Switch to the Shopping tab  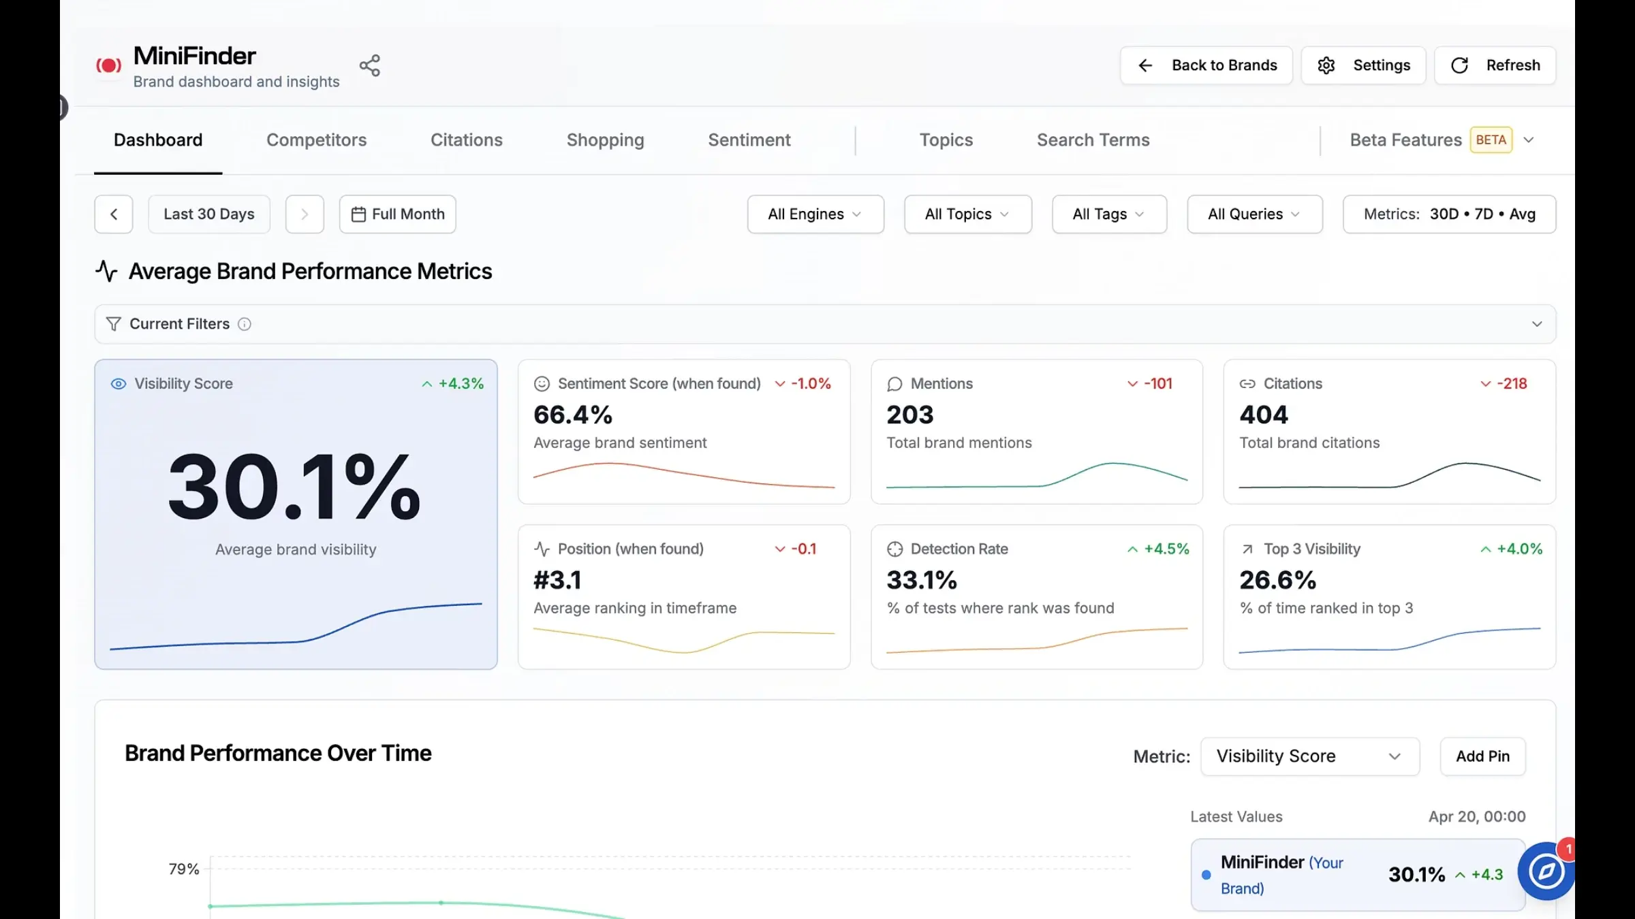pyautogui.click(x=606, y=140)
